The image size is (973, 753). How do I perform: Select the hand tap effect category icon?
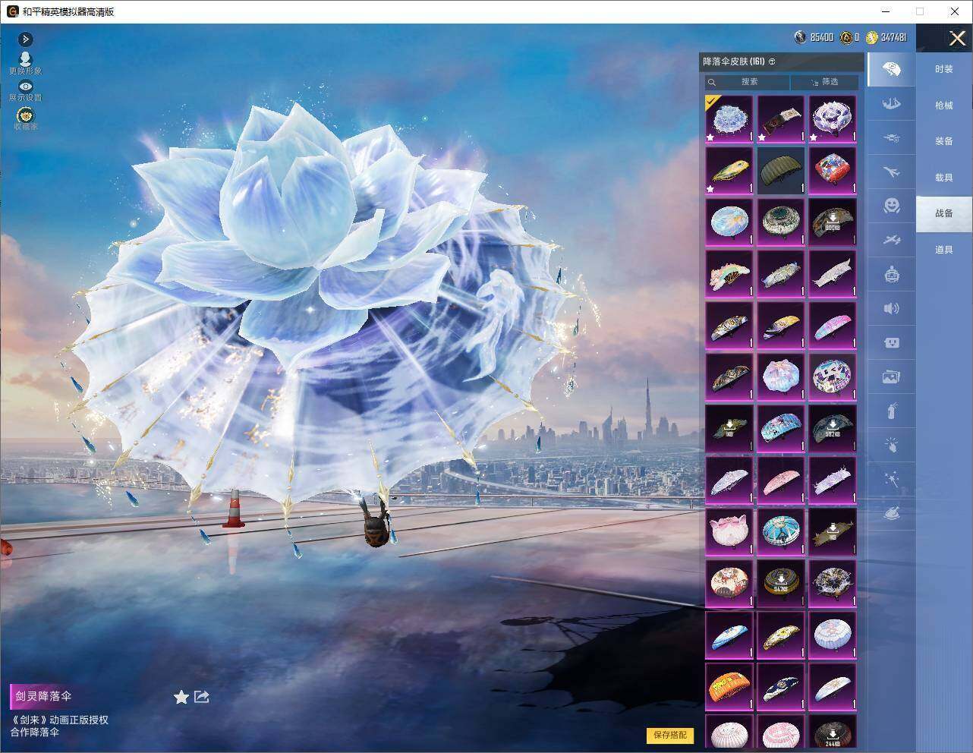point(892,446)
